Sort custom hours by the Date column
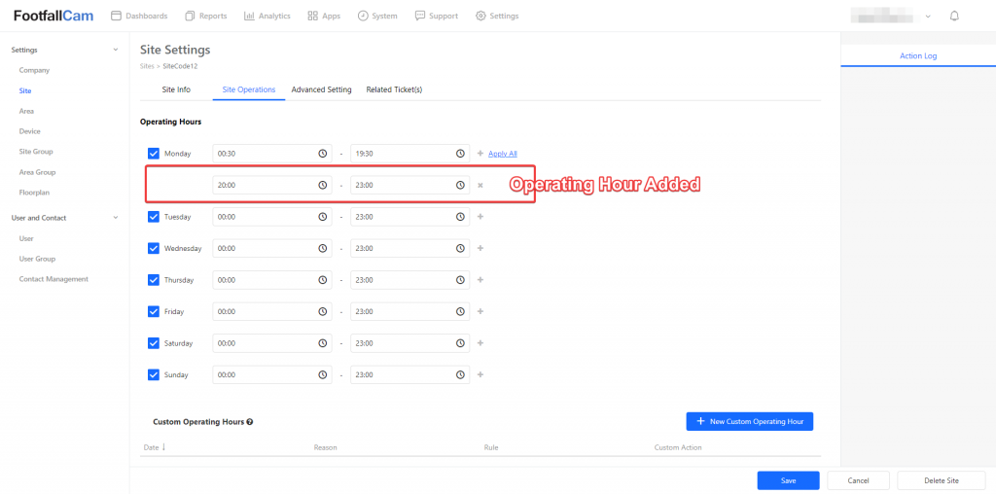Viewport: 996px width, 494px height. point(154,447)
